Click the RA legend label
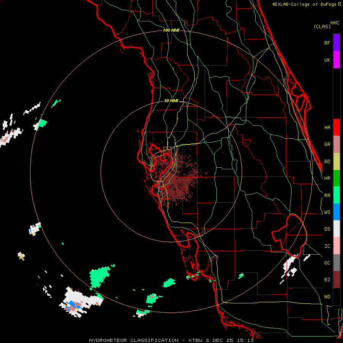Viewport: 343px width, 343px height. (x=327, y=196)
